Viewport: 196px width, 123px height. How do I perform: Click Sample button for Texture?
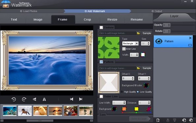click(x=147, y=33)
